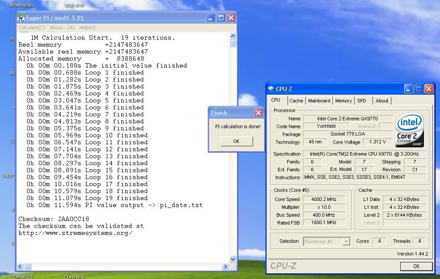Click the Super PI horizontal scrollbar thumb
This screenshot has height=279, width=440.
(x=27, y=267)
